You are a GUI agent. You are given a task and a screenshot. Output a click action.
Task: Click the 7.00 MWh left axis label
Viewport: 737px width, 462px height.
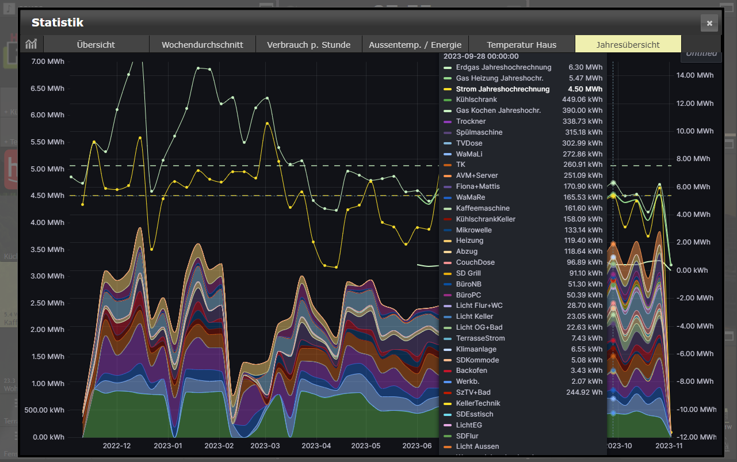click(x=47, y=62)
